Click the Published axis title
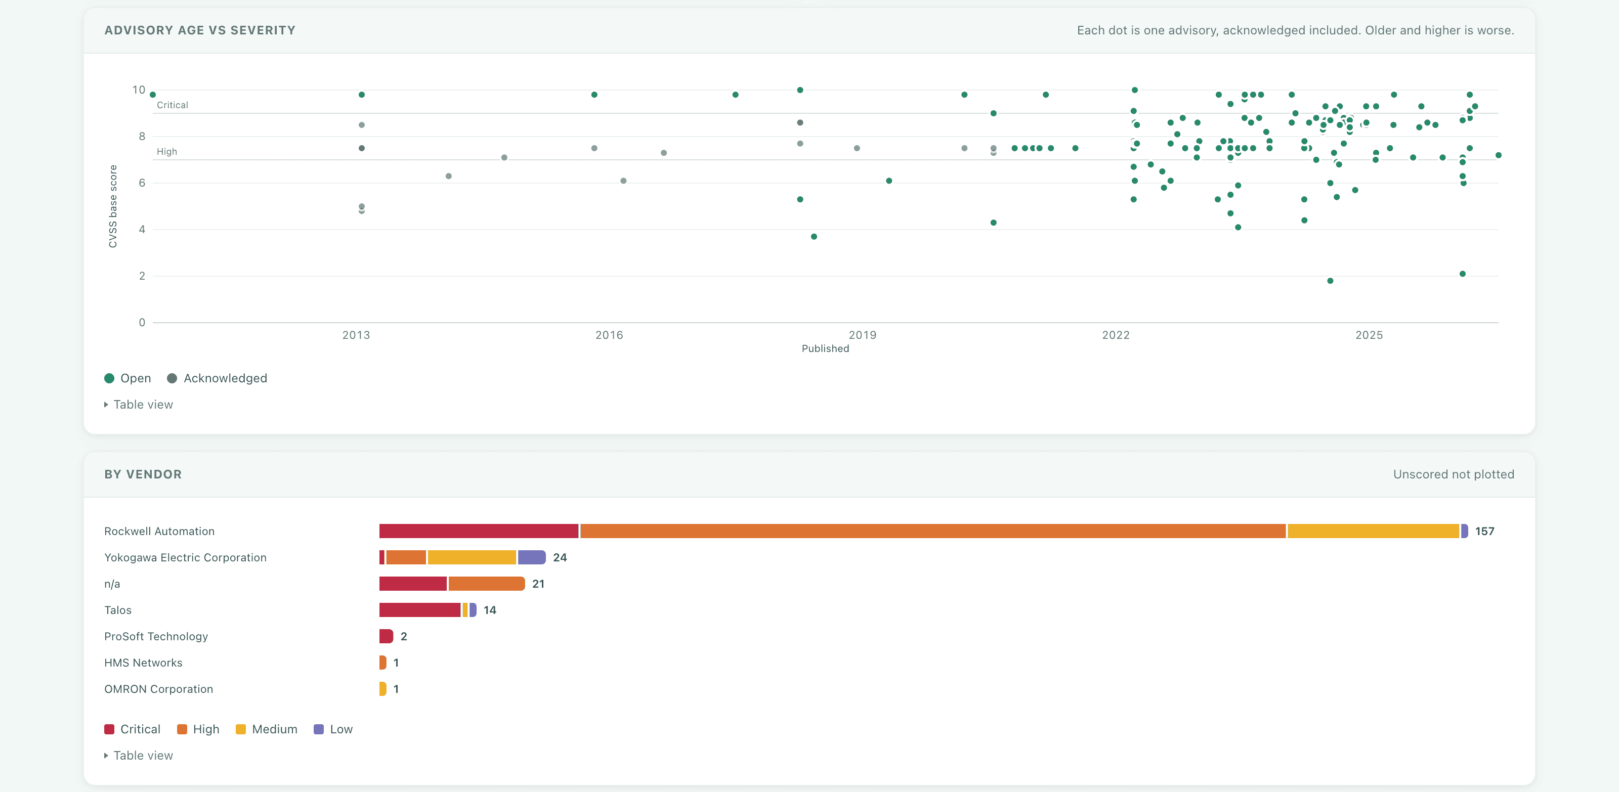The height and width of the screenshot is (792, 1619). pyautogui.click(x=825, y=348)
